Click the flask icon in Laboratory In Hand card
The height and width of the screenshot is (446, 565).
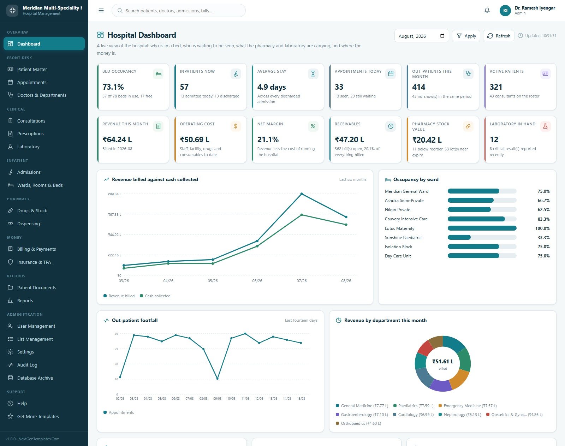click(x=545, y=126)
